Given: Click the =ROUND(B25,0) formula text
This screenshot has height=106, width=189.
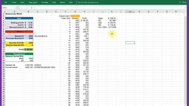Looking at the screenshot, I should [41, 36].
